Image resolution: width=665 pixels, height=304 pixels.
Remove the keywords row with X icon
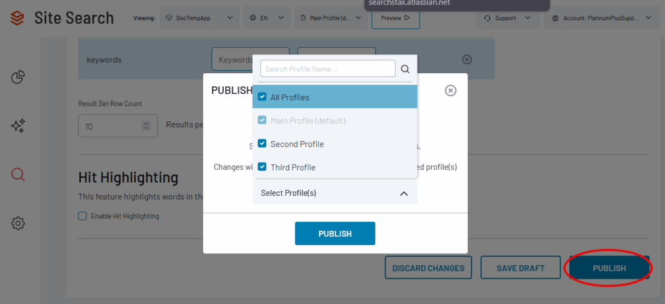(x=466, y=60)
